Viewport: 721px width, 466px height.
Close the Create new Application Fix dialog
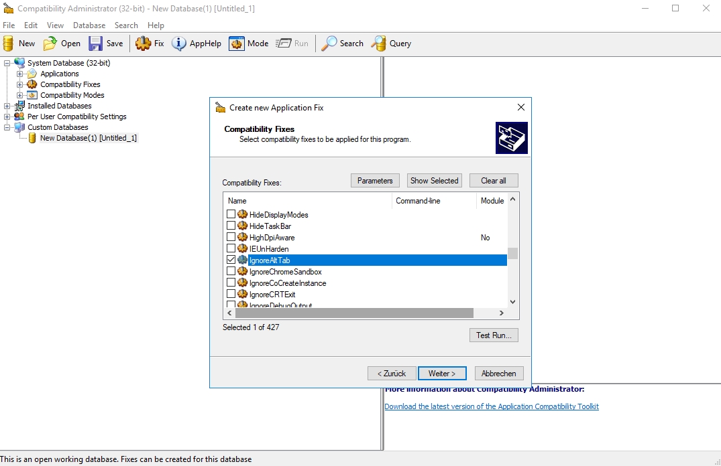pyautogui.click(x=521, y=107)
